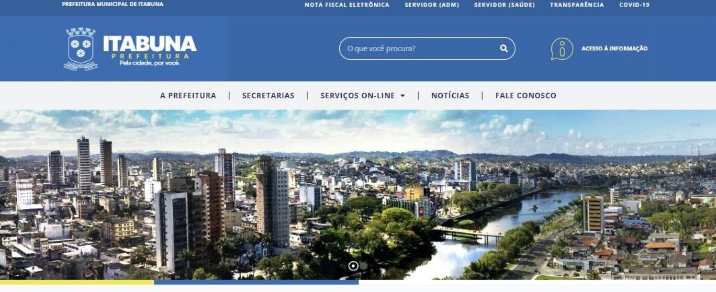The image size is (716, 292).
Task: Click the Itabuna Prefeitura coat of arms logo
Action: [81, 49]
